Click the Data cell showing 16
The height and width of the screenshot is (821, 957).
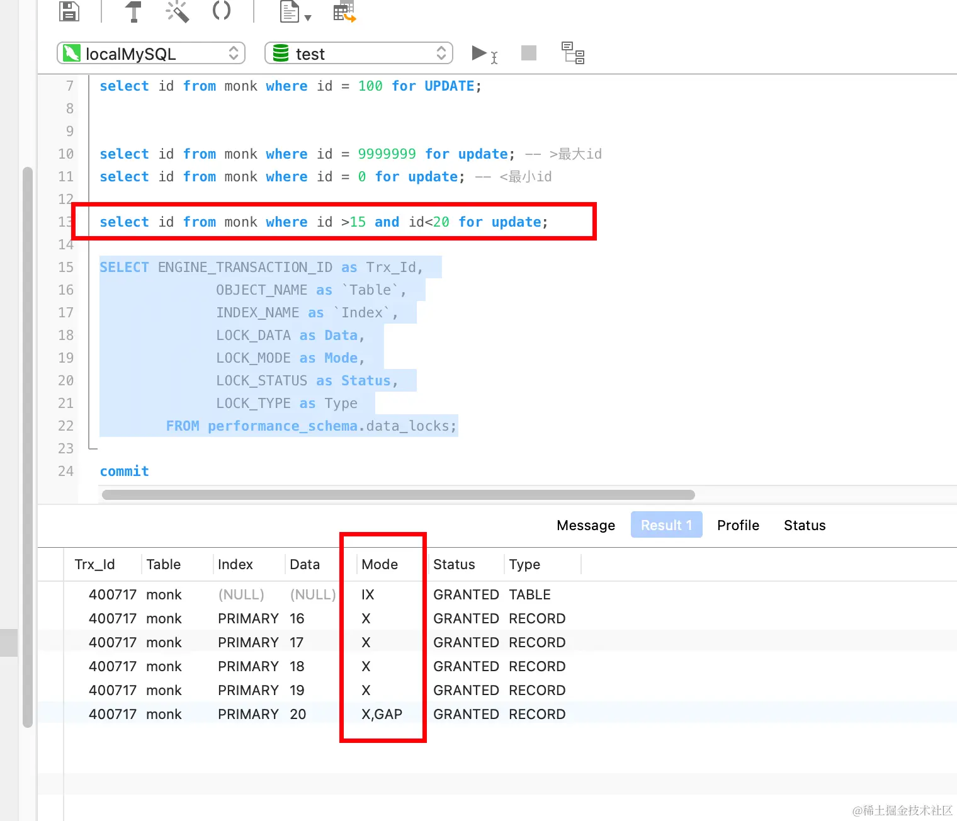(297, 618)
